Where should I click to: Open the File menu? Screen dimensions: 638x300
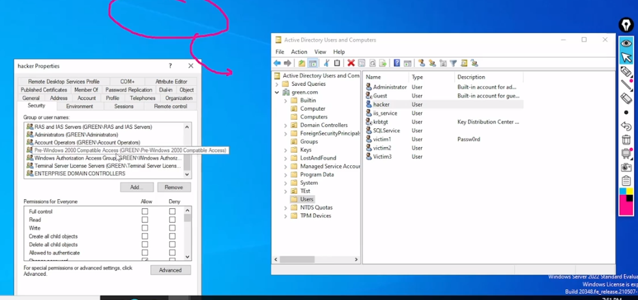tap(280, 52)
